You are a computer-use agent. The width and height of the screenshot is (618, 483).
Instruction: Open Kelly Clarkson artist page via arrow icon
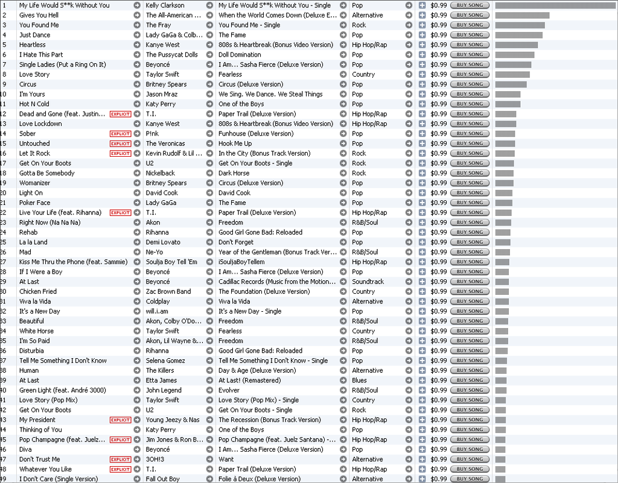point(209,5)
